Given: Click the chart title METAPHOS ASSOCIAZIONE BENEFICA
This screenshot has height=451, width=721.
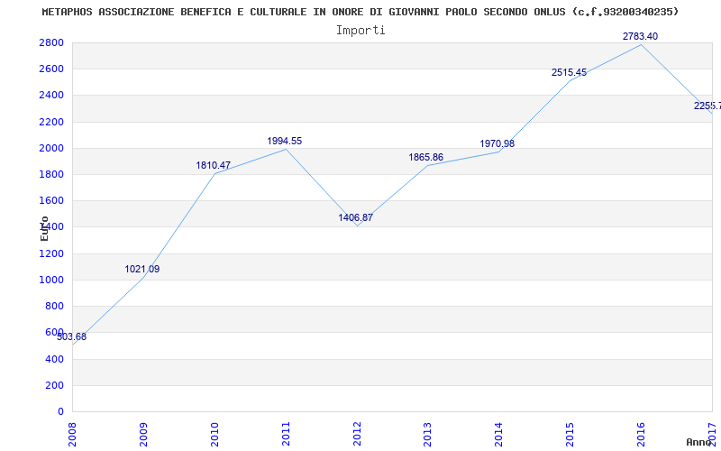Looking at the screenshot, I should coord(360,12).
